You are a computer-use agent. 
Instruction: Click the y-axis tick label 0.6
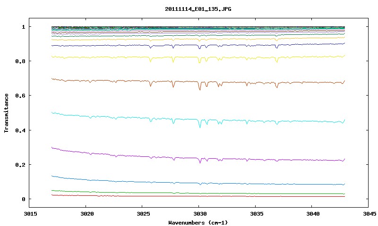20,96
